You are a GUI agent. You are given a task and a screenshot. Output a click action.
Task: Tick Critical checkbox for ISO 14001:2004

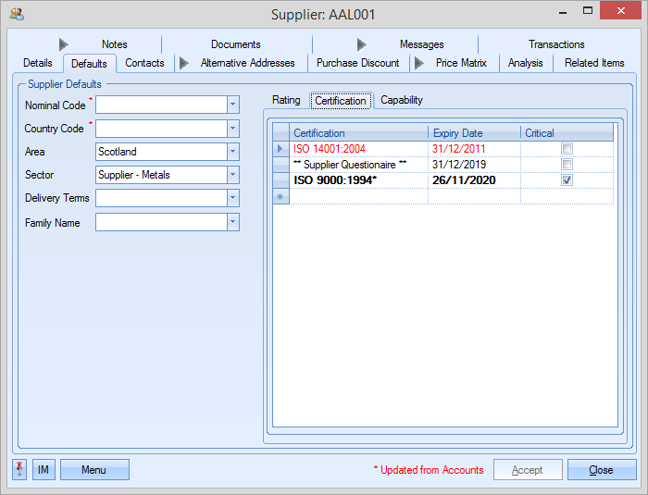567,149
